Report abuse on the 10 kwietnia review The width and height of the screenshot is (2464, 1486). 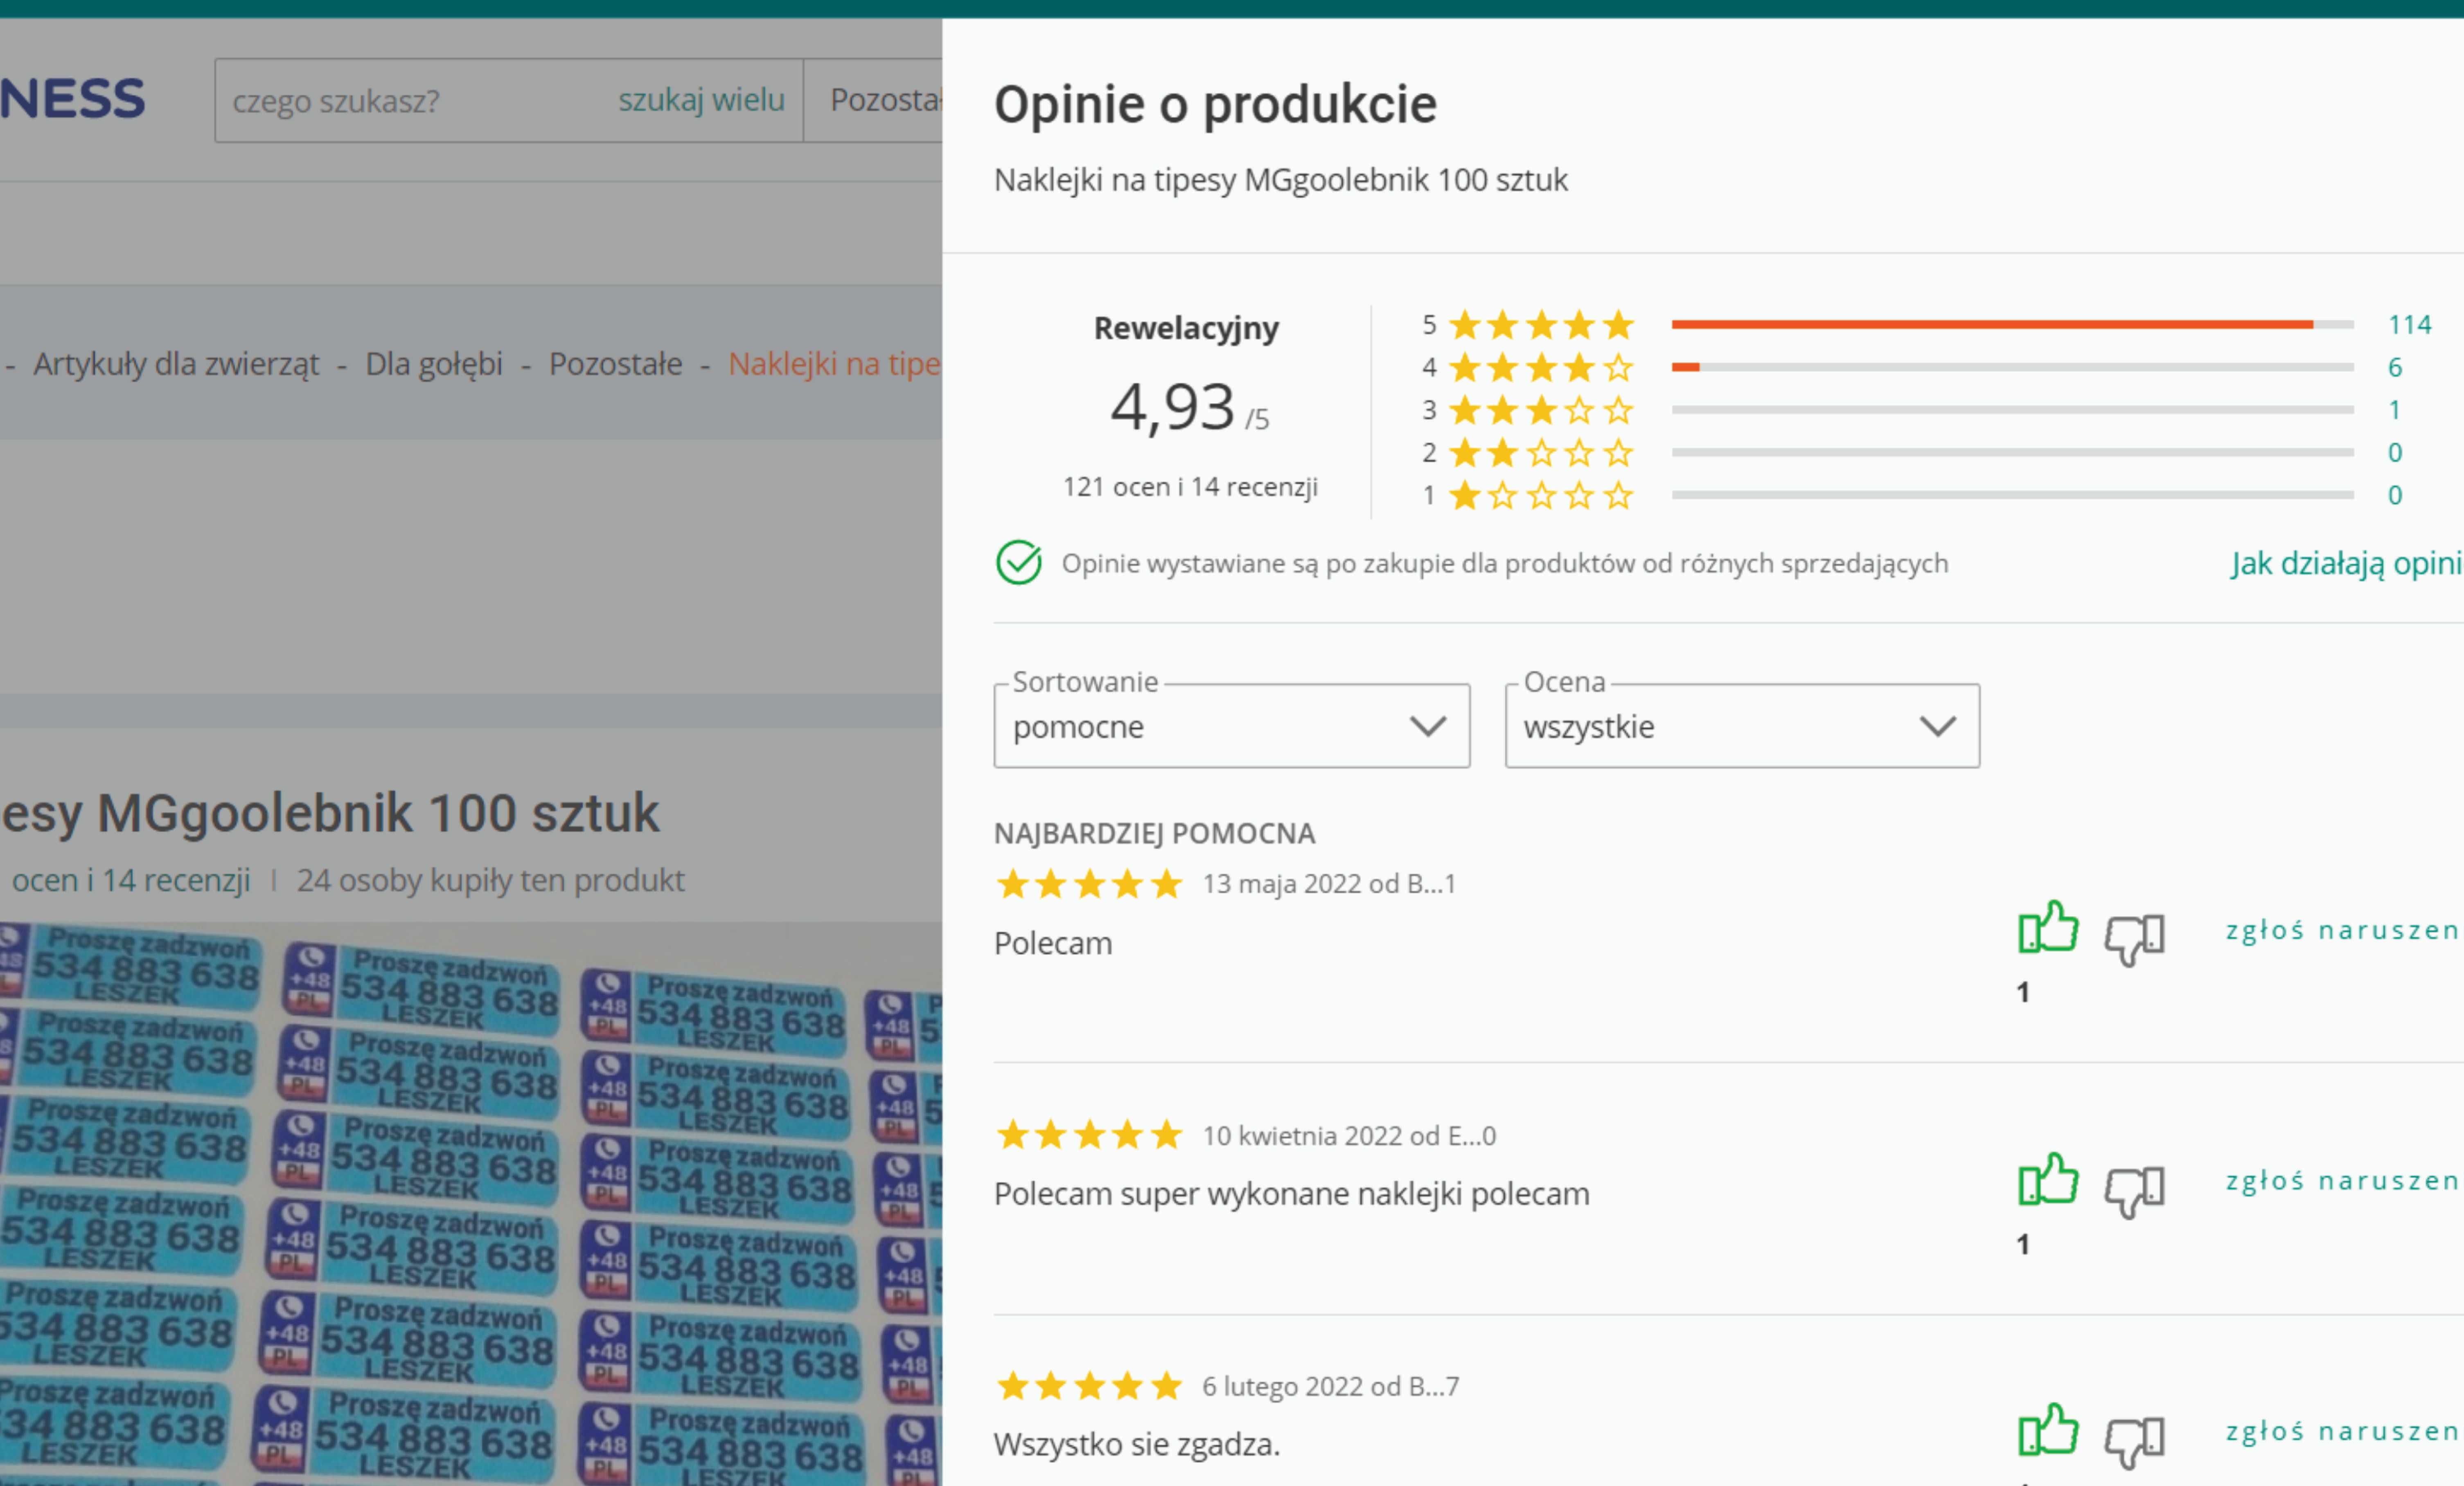[x=2343, y=1181]
